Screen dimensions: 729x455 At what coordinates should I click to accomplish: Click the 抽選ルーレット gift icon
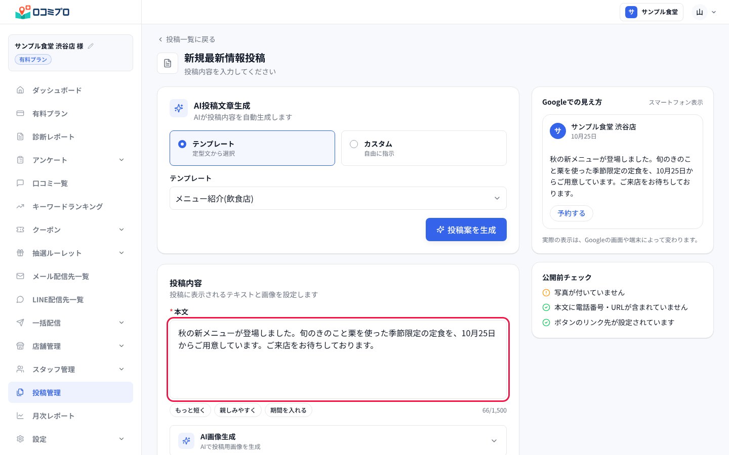coord(20,253)
